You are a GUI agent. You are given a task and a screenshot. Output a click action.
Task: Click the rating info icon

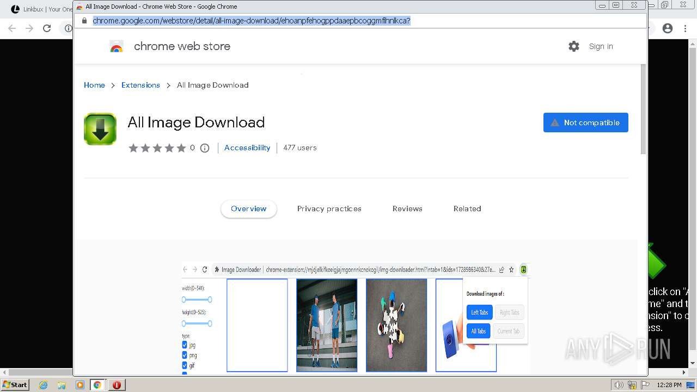205,148
